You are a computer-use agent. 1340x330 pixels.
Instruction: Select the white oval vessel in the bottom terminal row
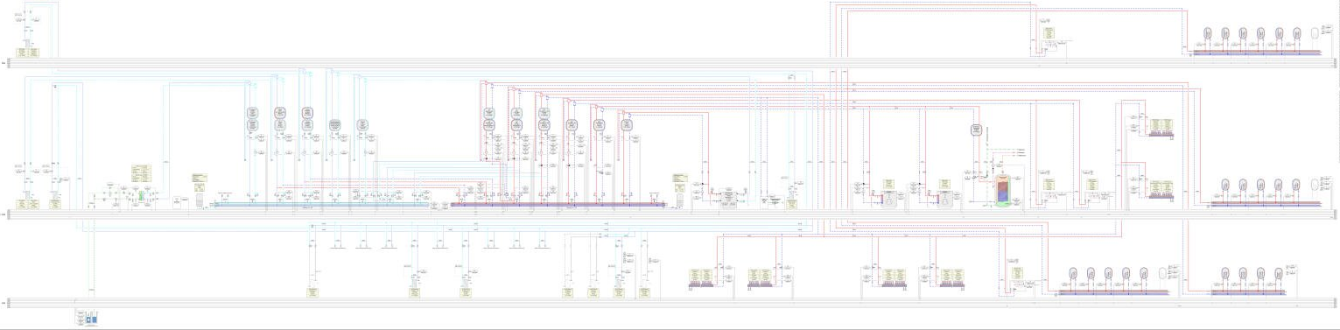point(1163,273)
